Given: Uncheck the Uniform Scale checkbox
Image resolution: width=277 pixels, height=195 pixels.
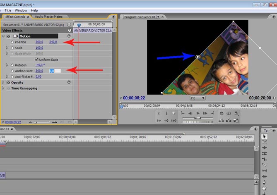Looking at the screenshot, I should point(36,59).
